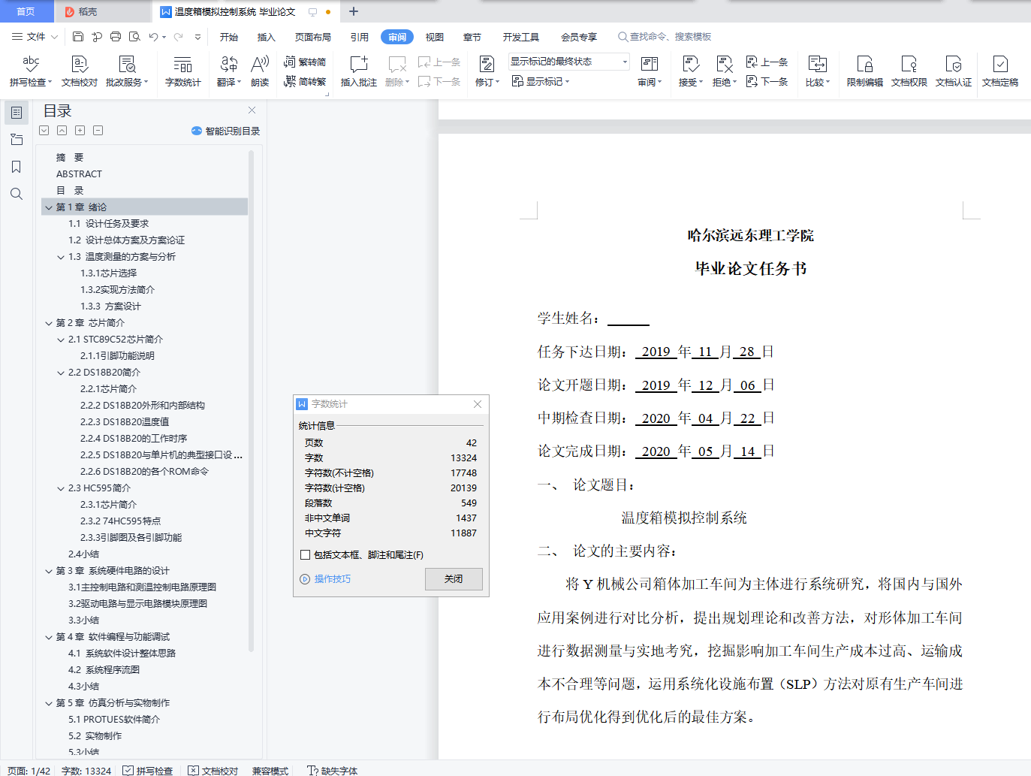Click 智能识别目录 in the 目录 panel
The image size is (1031, 776).
point(226,131)
